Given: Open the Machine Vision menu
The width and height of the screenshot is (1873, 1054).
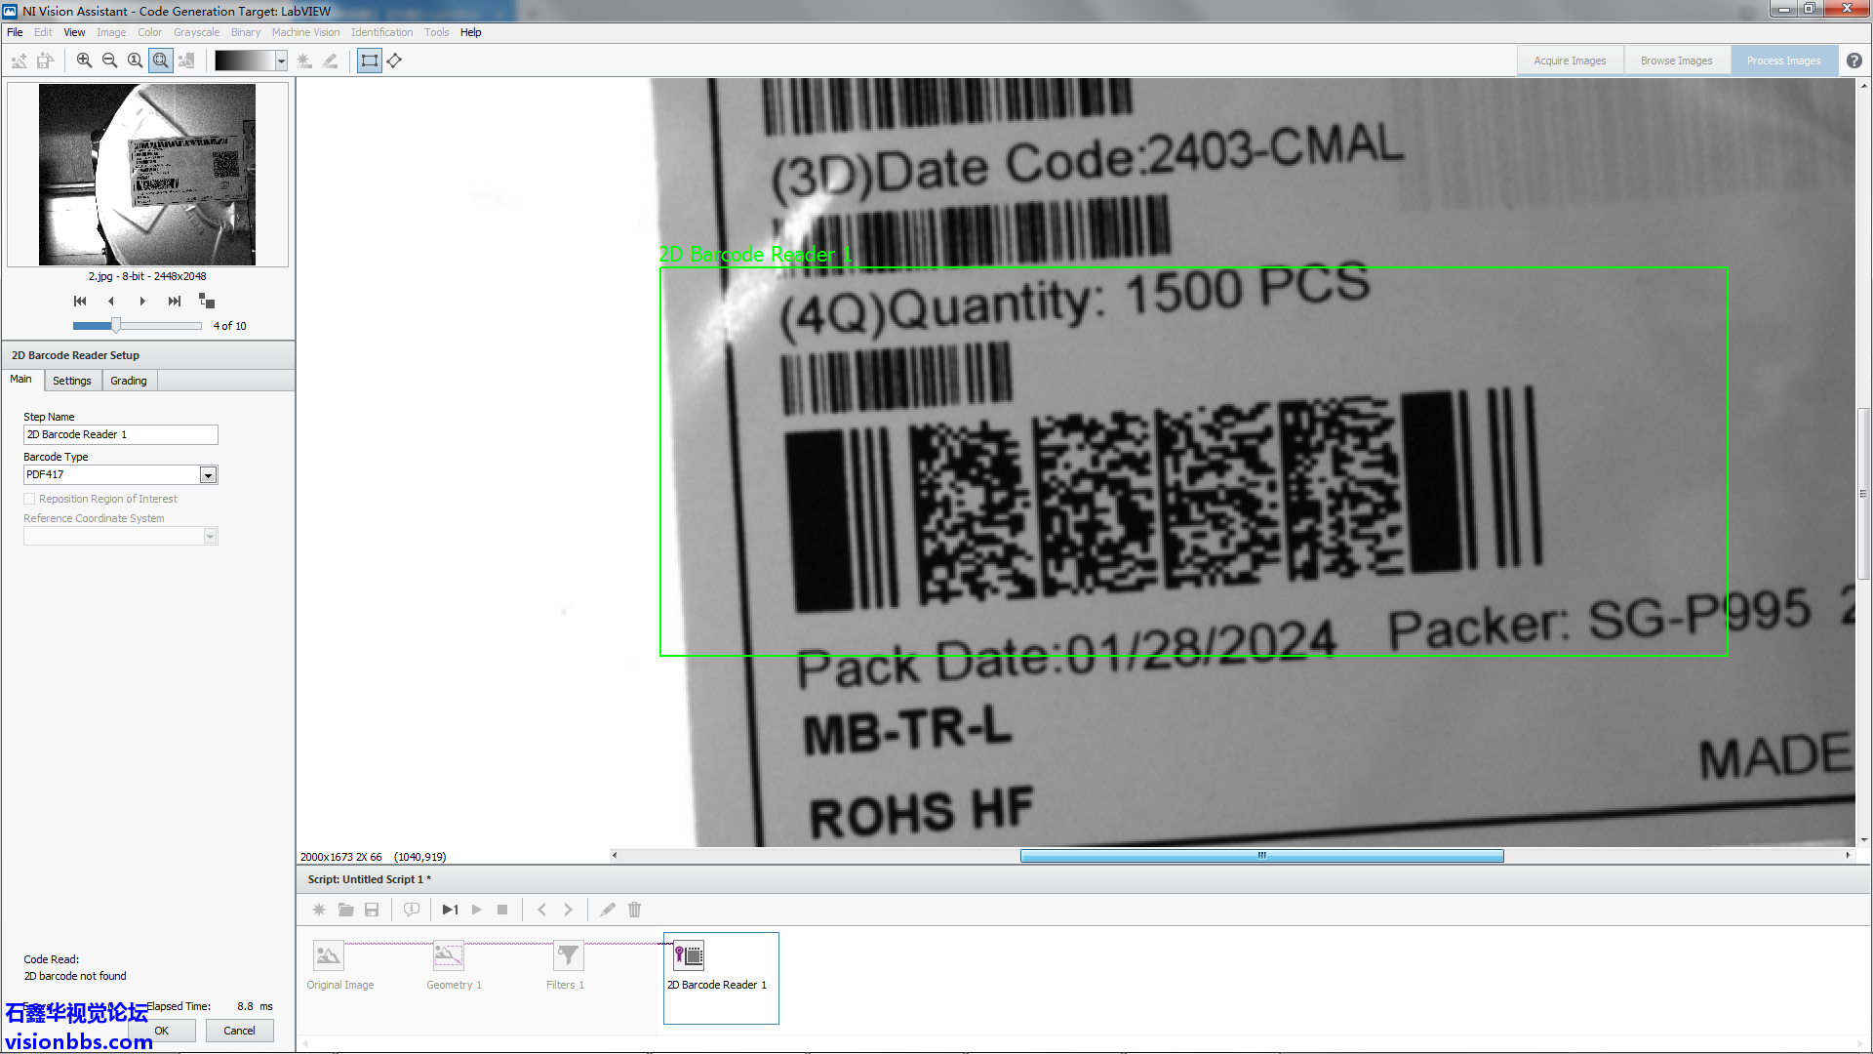Looking at the screenshot, I should pos(305,32).
